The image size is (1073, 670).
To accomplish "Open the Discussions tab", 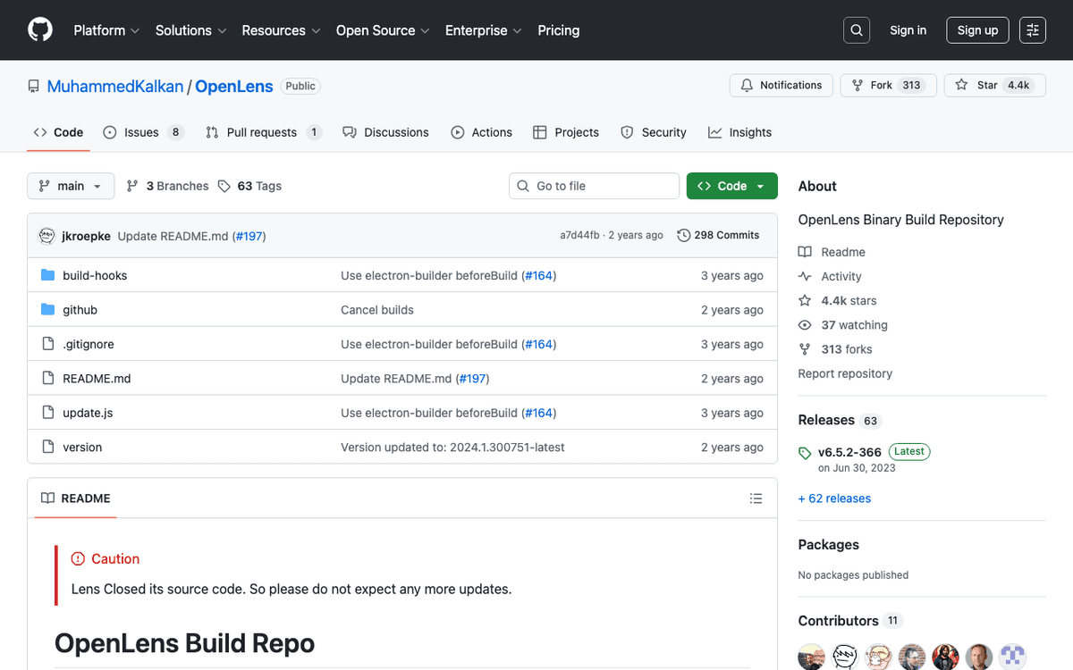I will [386, 132].
